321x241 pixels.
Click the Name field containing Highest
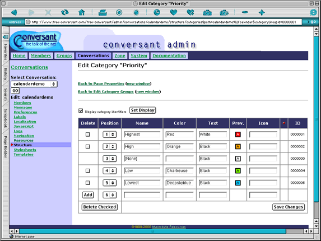pyautogui.click(x=142, y=135)
